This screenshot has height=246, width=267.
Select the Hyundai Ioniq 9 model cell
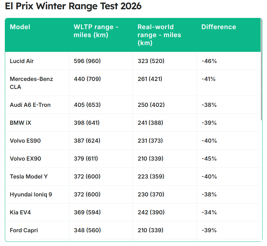pyautogui.click(x=31, y=194)
